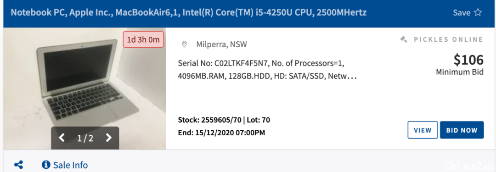This screenshot has height=172, width=496.
Task: Click the 1d 3h 0m countdown badge
Action: 143,39
